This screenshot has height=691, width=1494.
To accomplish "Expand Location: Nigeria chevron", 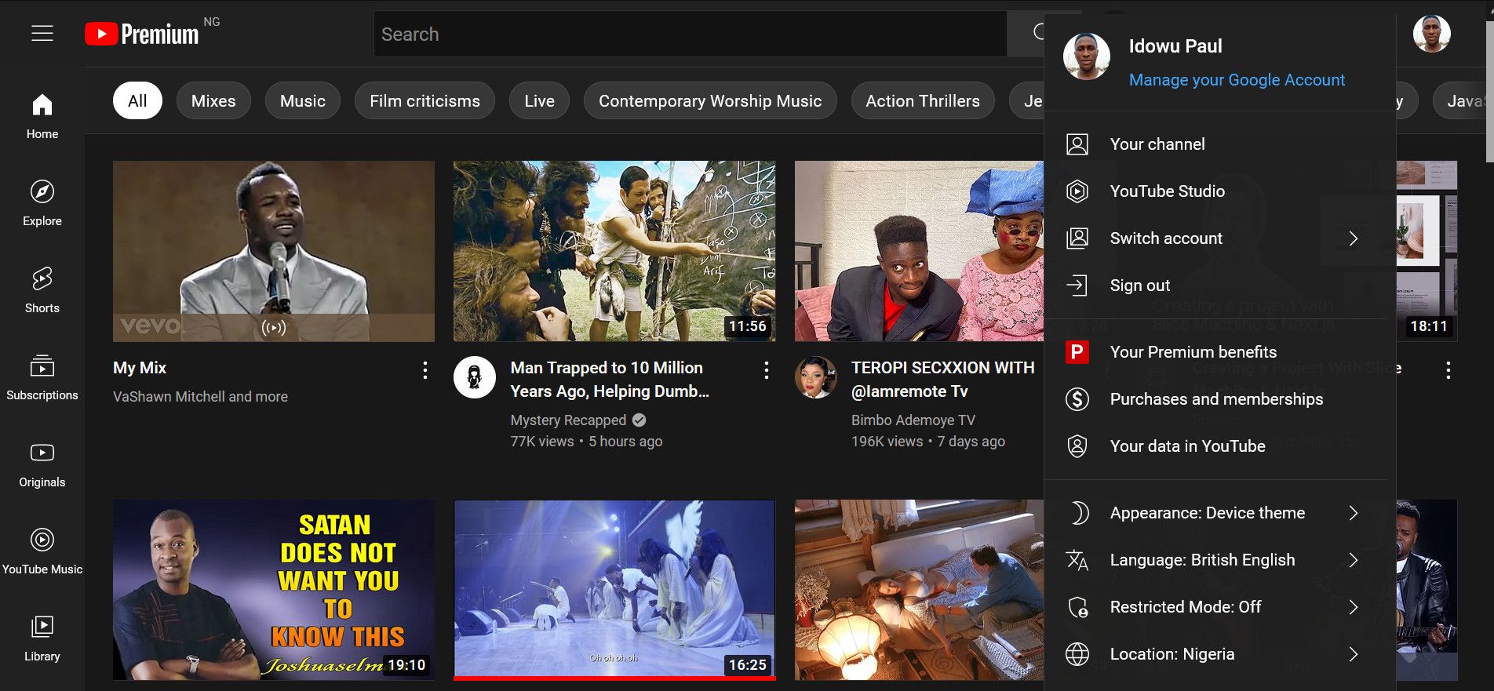I will point(1353,654).
